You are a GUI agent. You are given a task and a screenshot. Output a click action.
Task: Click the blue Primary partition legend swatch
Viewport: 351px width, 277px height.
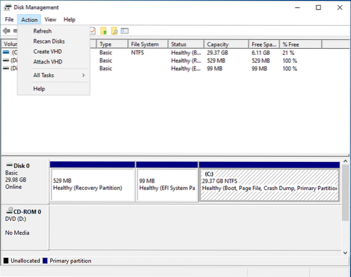tap(45, 261)
